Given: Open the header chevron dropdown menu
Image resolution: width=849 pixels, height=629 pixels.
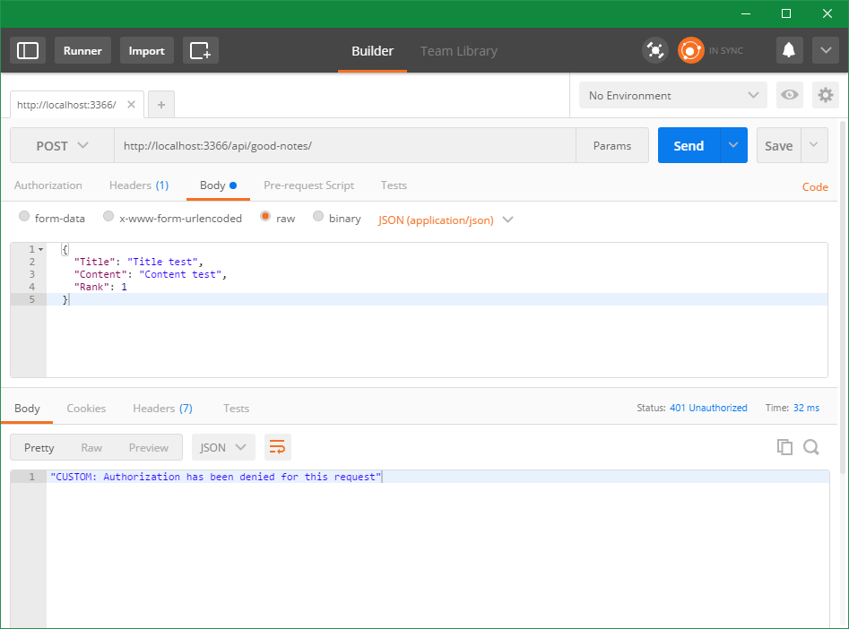Looking at the screenshot, I should tap(826, 50).
